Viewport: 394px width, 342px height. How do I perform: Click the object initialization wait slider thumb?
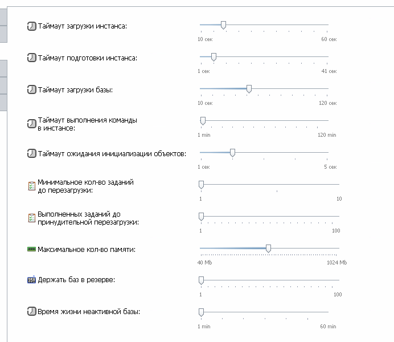pyautogui.click(x=232, y=153)
